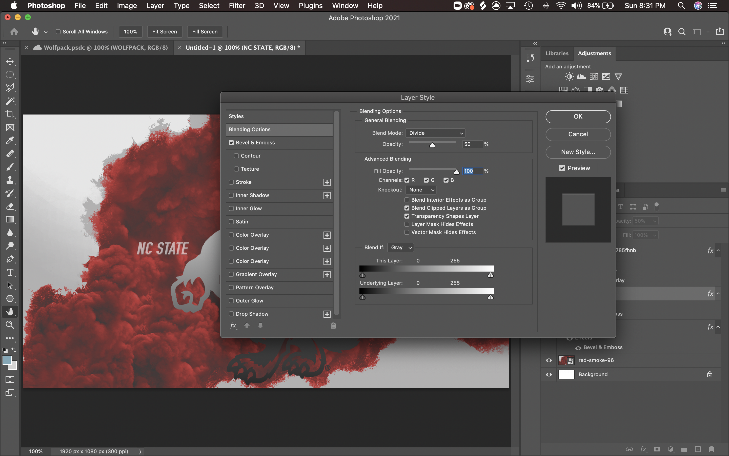Select the Crop tool
This screenshot has width=729, height=456.
point(10,114)
